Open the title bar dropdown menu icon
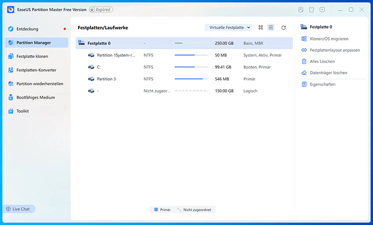Viewport: 373px width, 225px height. [x=322, y=10]
